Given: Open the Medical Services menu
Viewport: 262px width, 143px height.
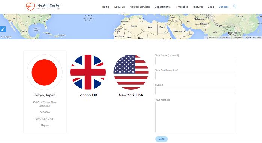Looking at the screenshot, I should [140, 7].
